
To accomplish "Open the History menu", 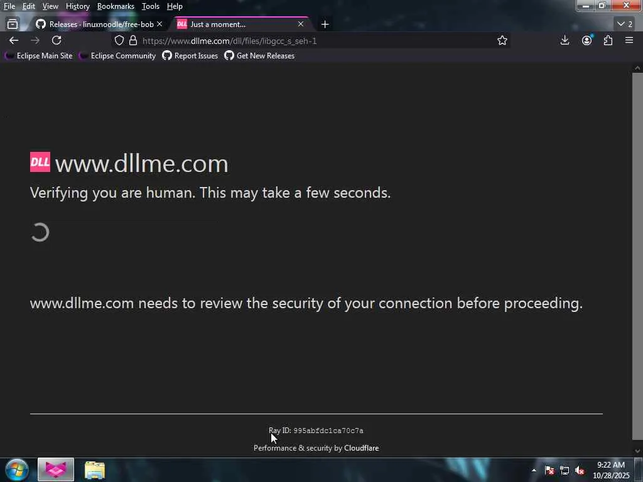I will coord(77,6).
